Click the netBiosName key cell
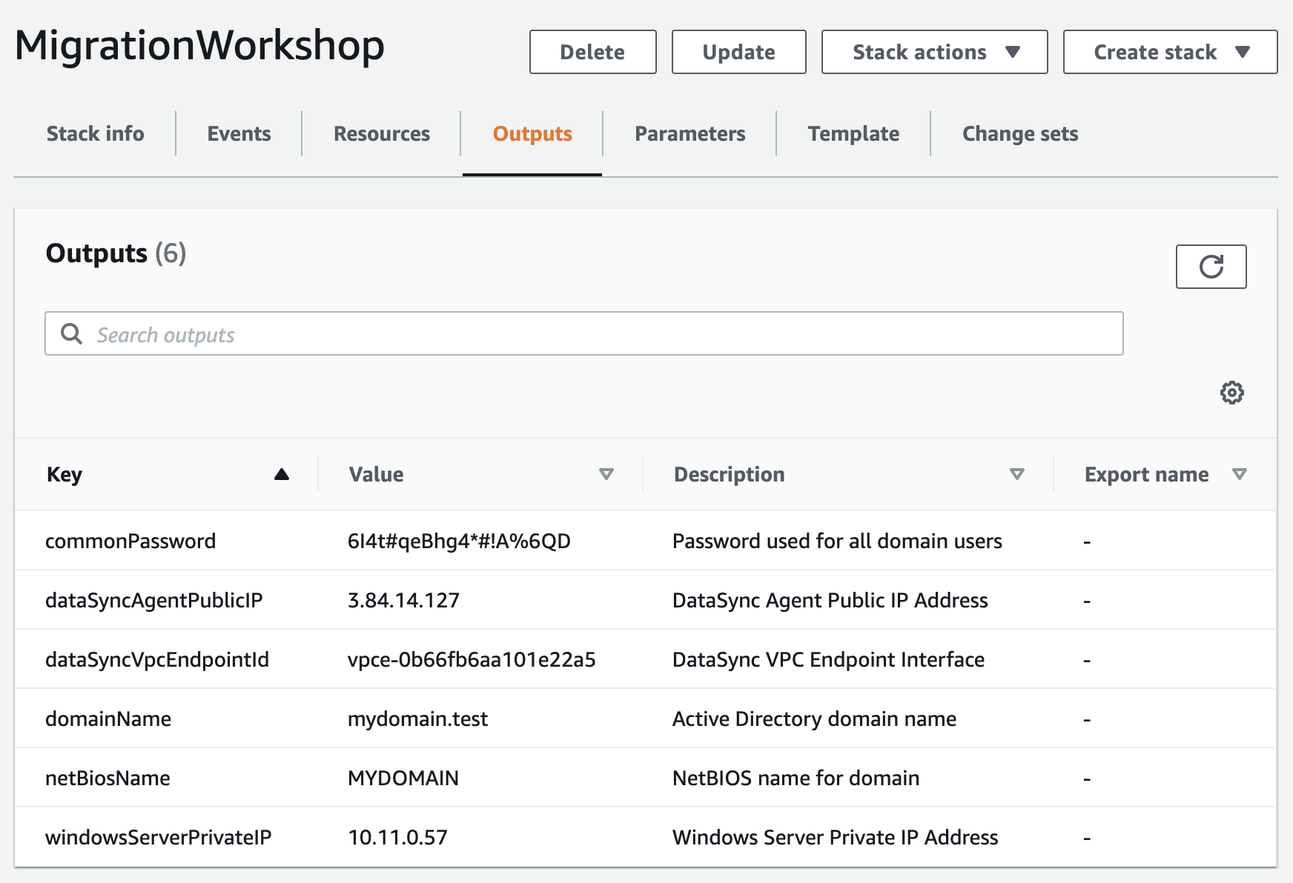Screen dimensions: 1293x883 pyautogui.click(x=108, y=778)
